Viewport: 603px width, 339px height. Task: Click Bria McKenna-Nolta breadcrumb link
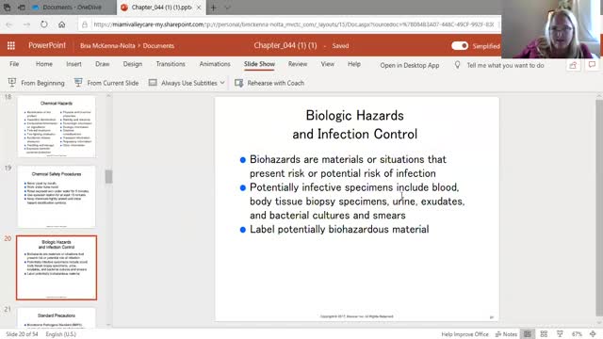click(107, 46)
